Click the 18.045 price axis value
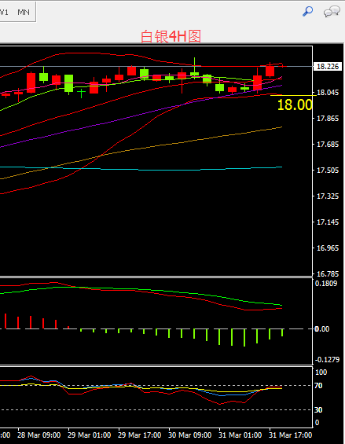The width and height of the screenshot is (345, 444). (x=328, y=93)
